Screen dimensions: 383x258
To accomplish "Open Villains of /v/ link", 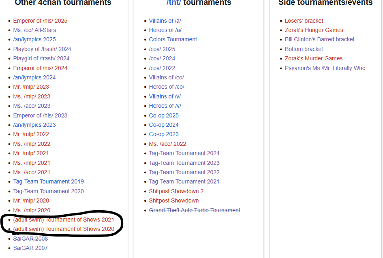I will pos(165,96).
